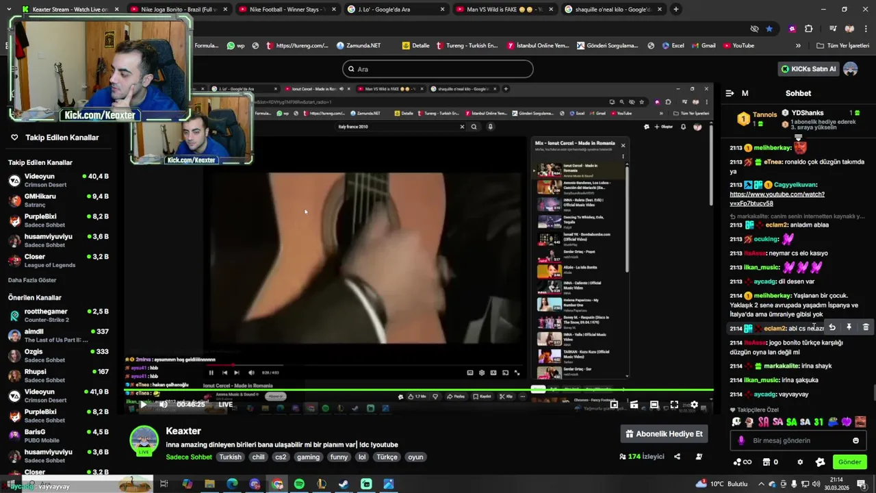Open browser extensions puzzle icon

point(809,29)
